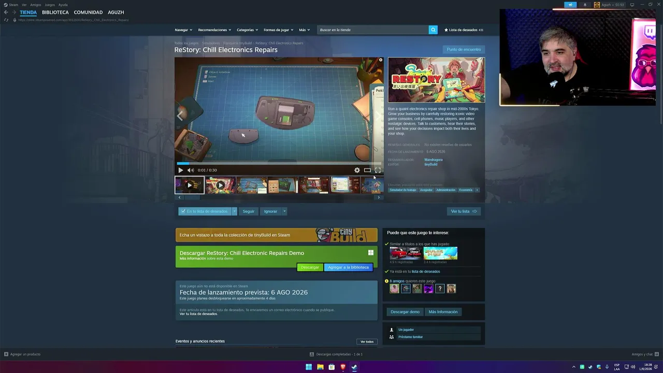Open the COMUNIDAD tab
The image size is (663, 373).
click(x=88, y=12)
